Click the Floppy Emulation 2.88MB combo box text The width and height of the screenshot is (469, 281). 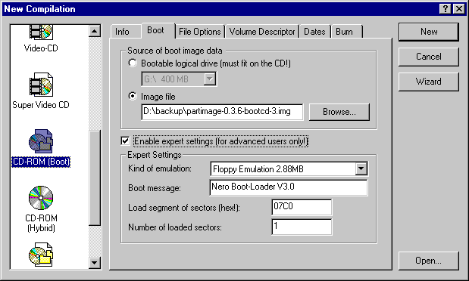(x=258, y=169)
